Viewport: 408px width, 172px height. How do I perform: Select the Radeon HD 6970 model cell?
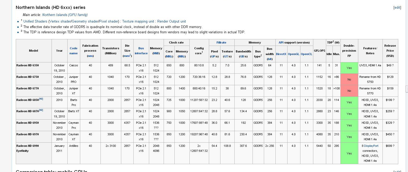34,137
